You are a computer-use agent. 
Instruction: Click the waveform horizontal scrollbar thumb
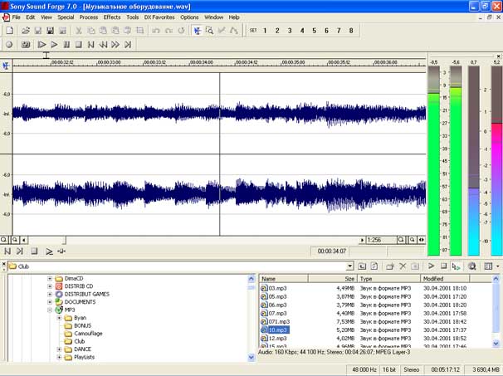[x=46, y=240]
